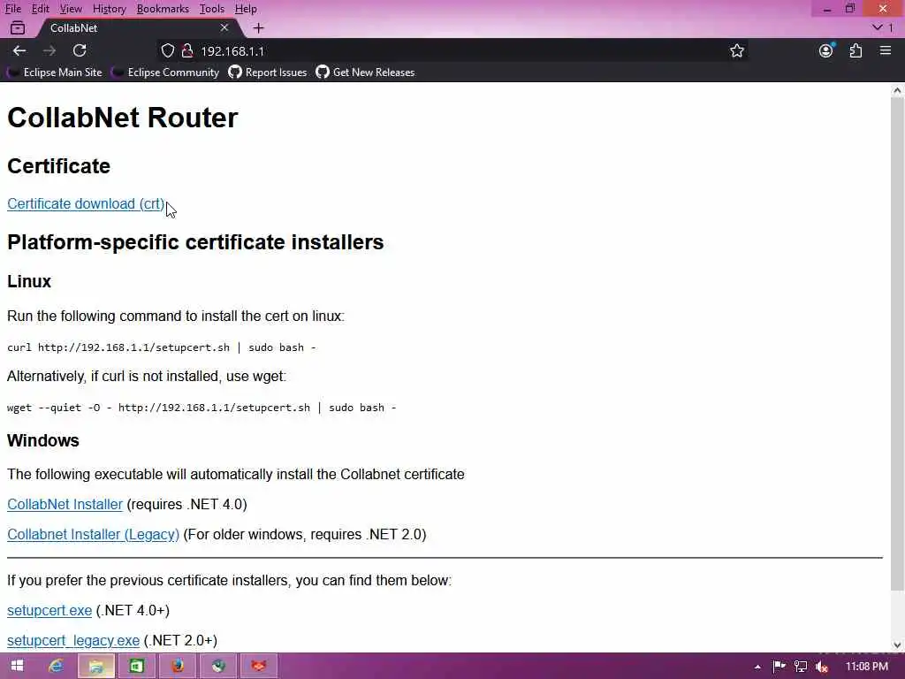The image size is (905, 679).
Task: Open the Help menu
Action: [246, 9]
